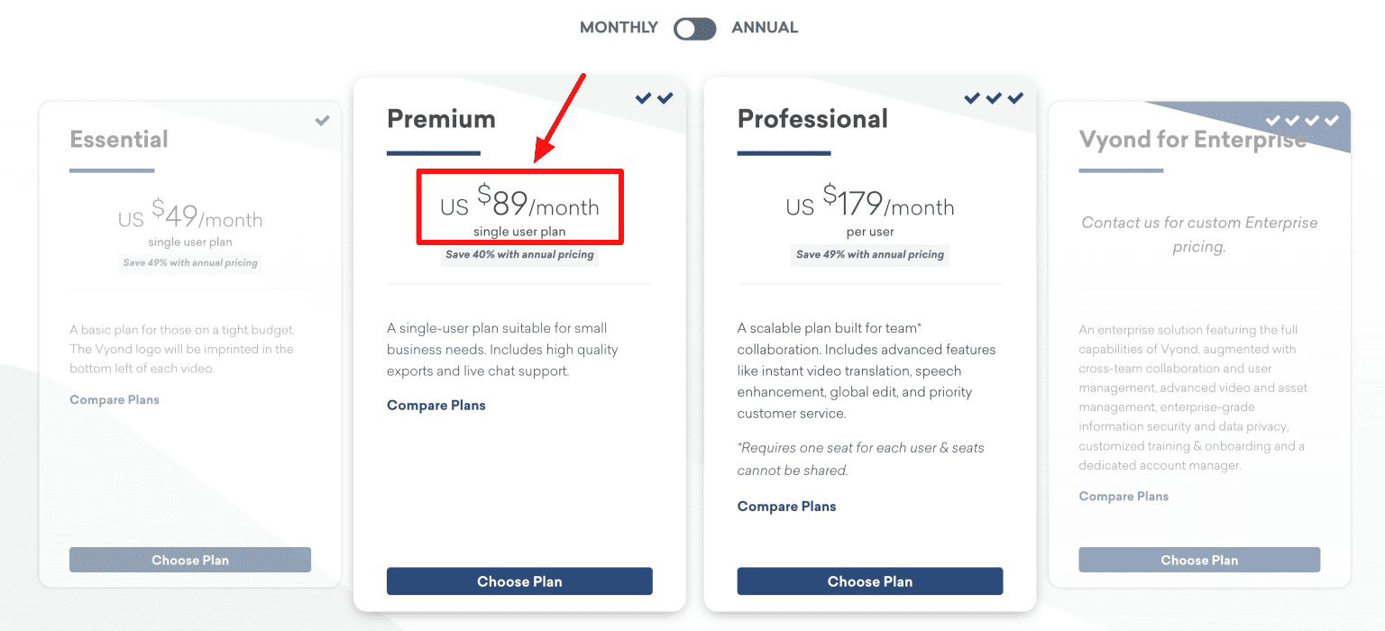Viewport: 1385px width, 631px height.
Task: Click the single checkmark icon on Essential card
Action: [x=322, y=120]
